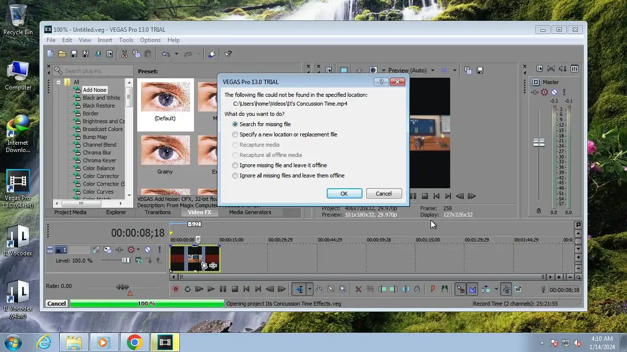Select 'Specify a new location or replacement file'
The image size is (627, 352).
[235, 134]
